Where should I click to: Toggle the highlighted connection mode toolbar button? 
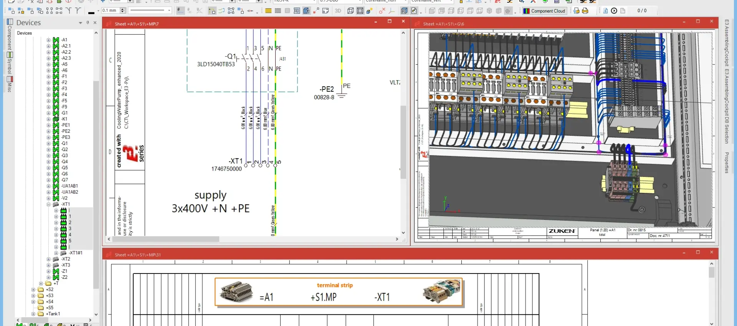click(x=212, y=11)
